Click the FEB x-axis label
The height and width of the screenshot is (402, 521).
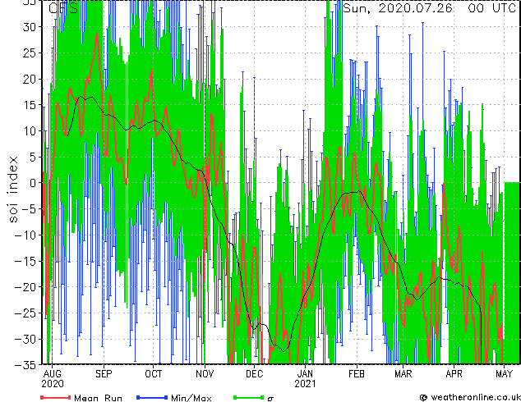(x=357, y=374)
